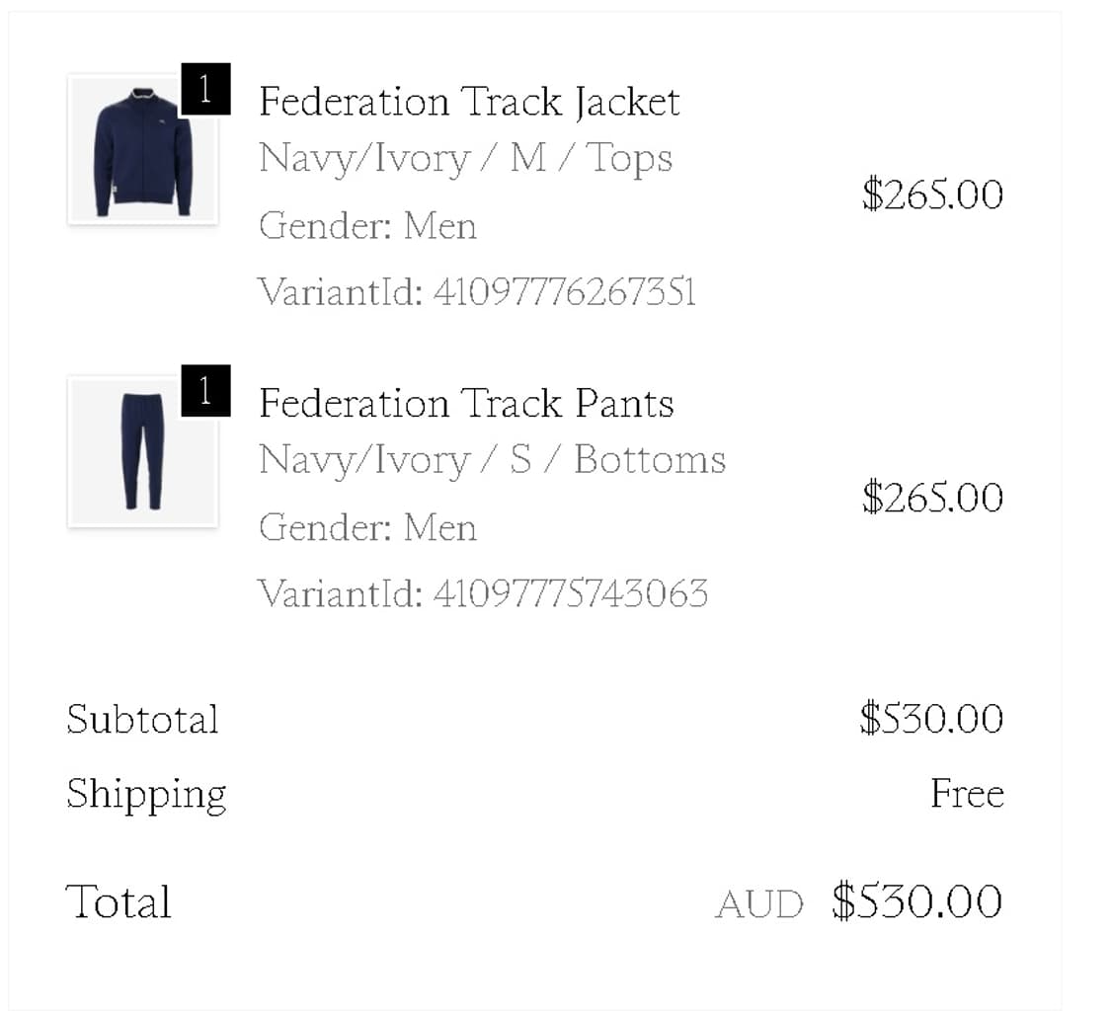Click the pants price $265.00
The image size is (1111, 1015).
tap(932, 497)
